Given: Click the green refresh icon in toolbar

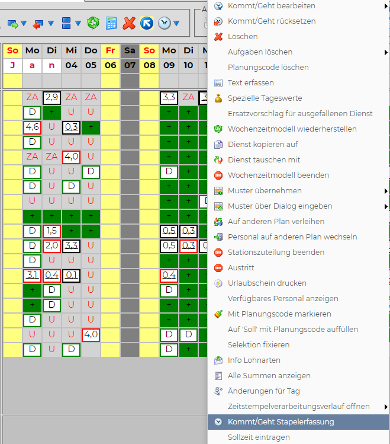Looking at the screenshot, I should point(93,24).
